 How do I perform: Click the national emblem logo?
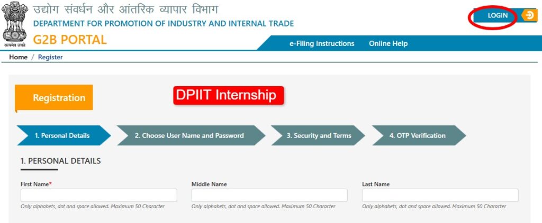click(15, 24)
